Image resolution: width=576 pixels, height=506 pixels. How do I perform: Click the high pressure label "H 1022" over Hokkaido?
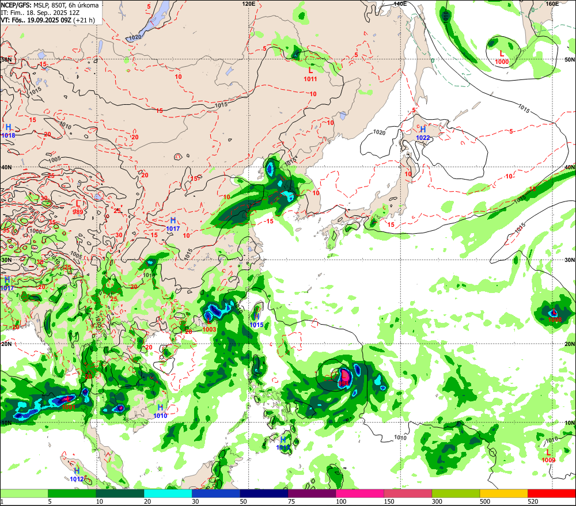pos(423,134)
